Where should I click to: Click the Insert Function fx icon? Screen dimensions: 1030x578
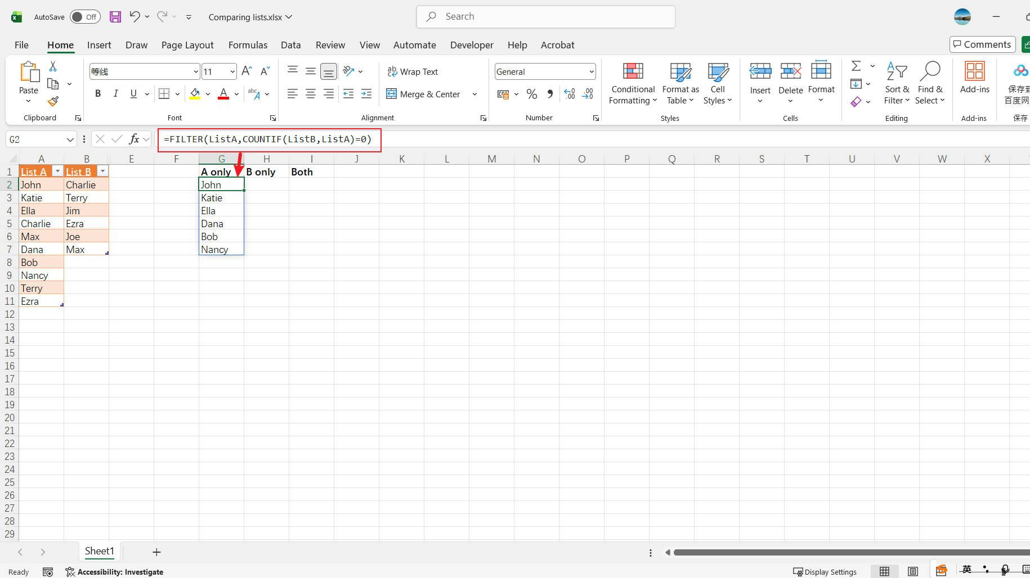[134, 139]
